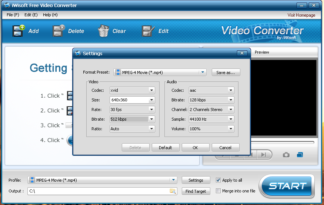Click the Default button in Settings
324x205 pixels.
pos(166,147)
